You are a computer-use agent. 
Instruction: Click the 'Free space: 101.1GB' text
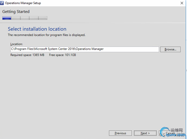[x=63, y=55]
